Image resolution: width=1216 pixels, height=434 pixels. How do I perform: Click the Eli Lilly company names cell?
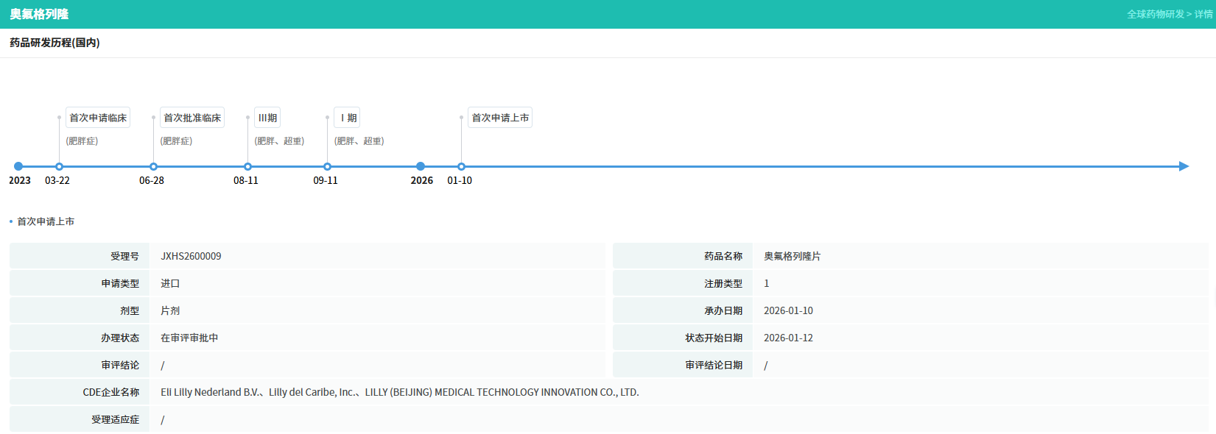[x=399, y=392]
